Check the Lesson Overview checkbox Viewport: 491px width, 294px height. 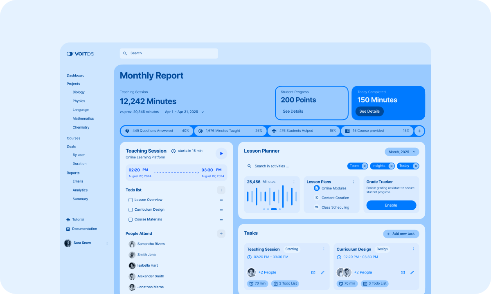[131, 200]
